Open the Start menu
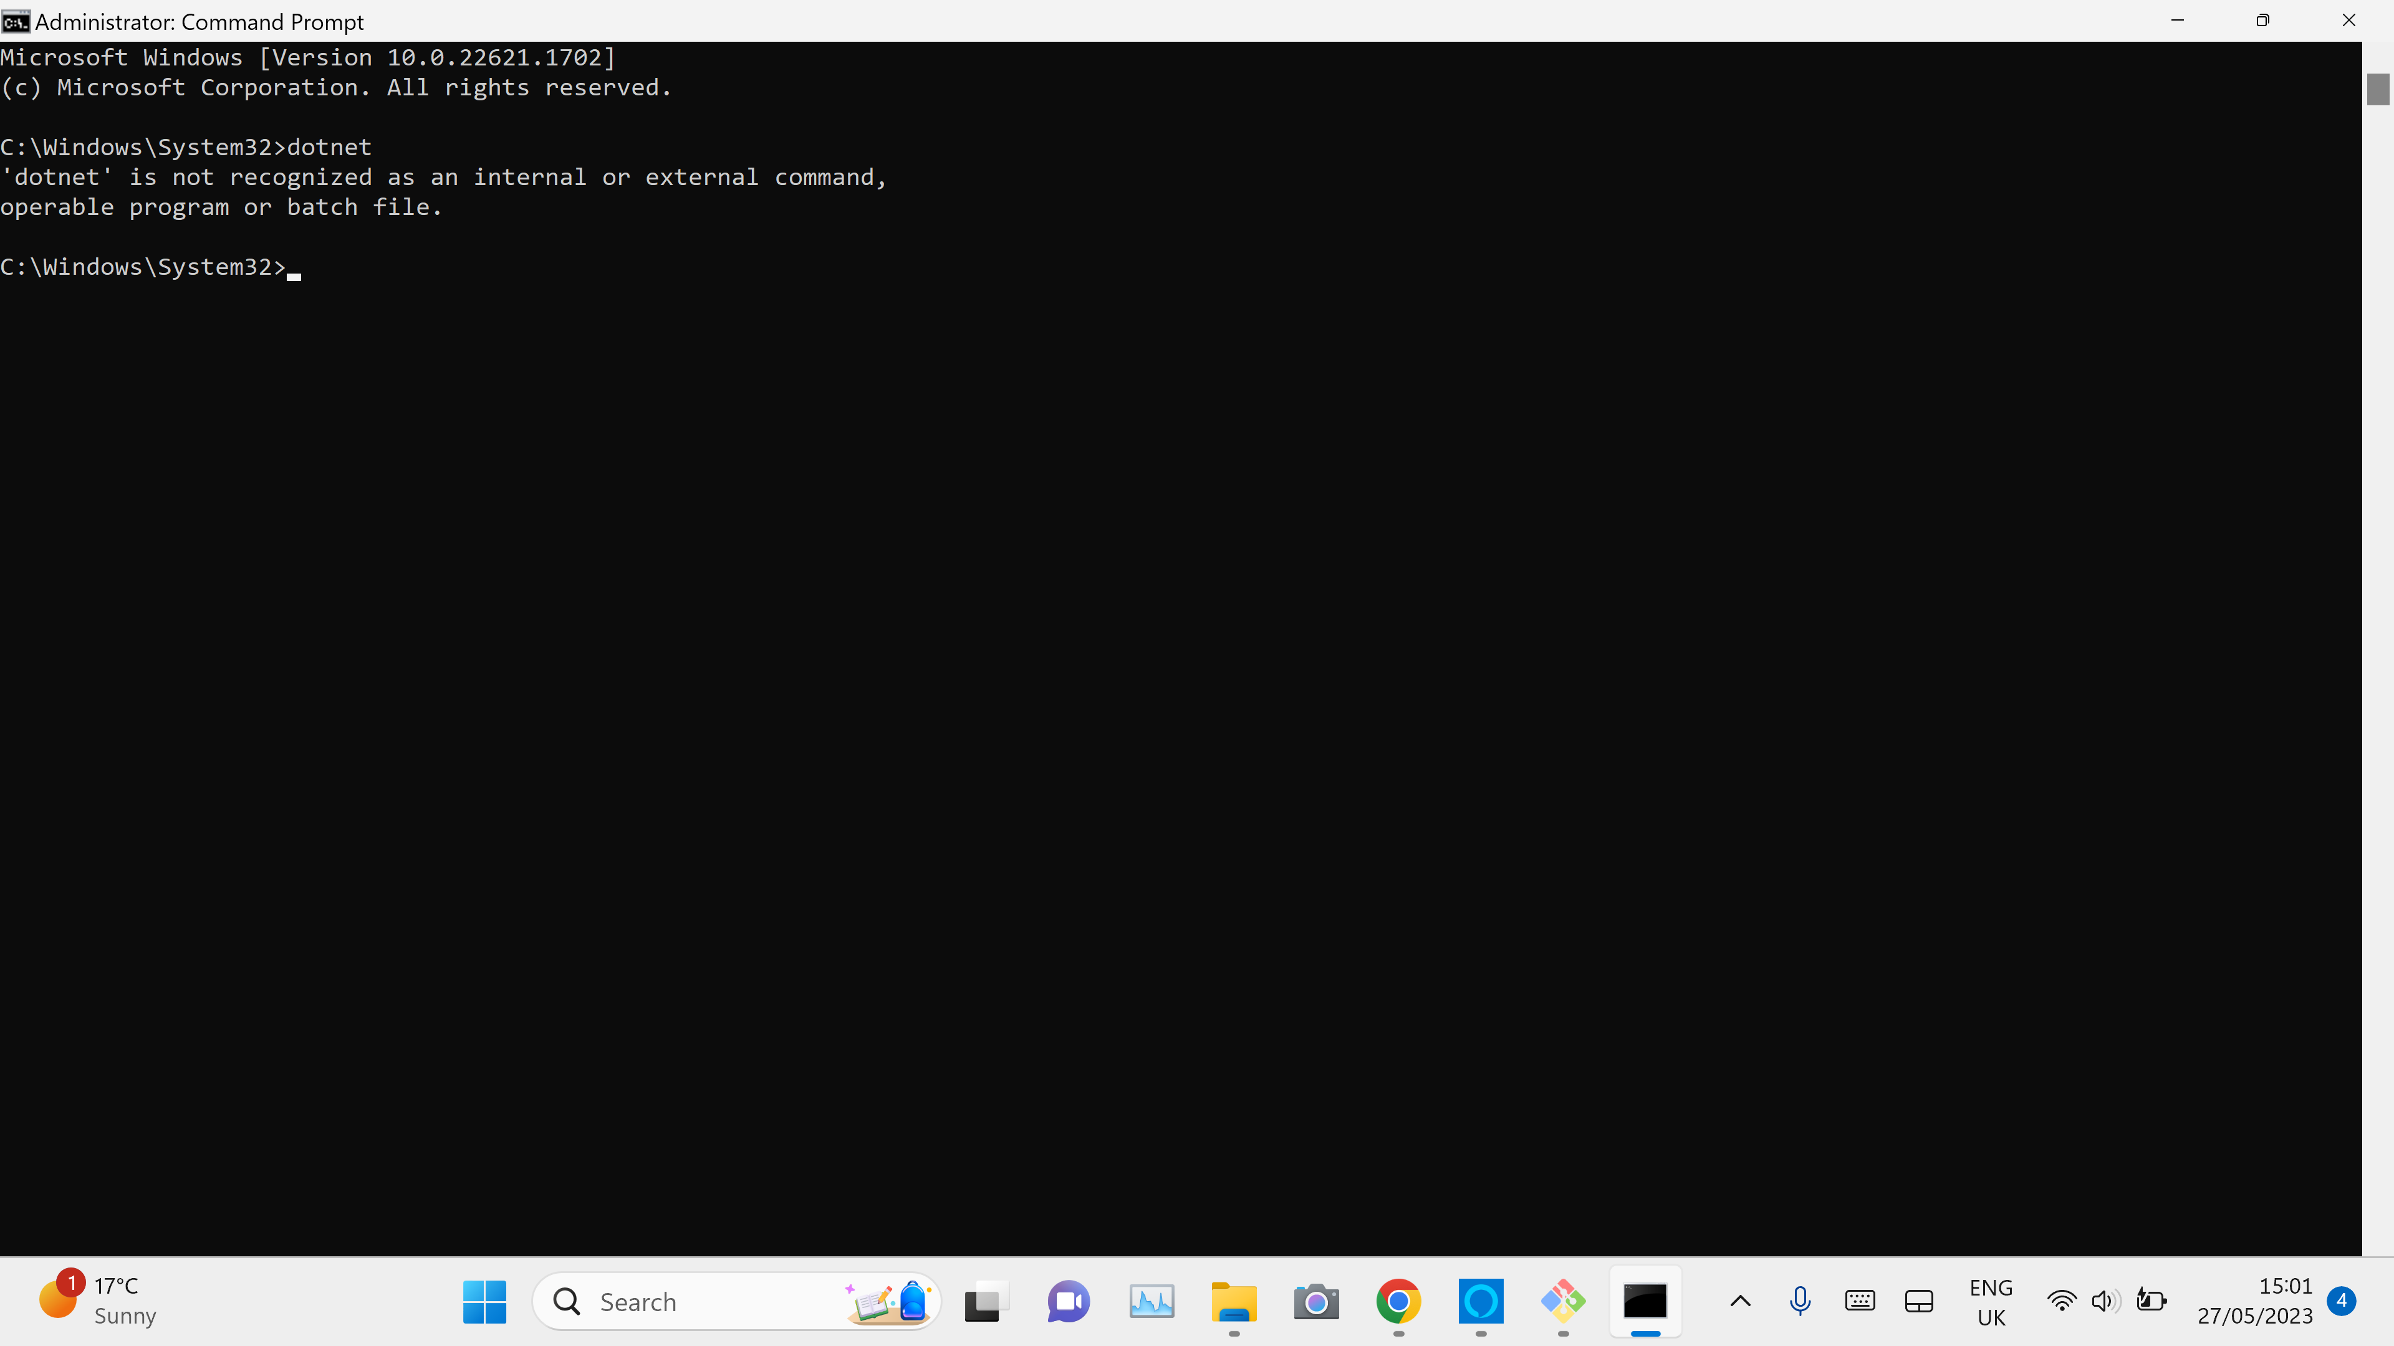This screenshot has width=2394, height=1346. click(484, 1301)
